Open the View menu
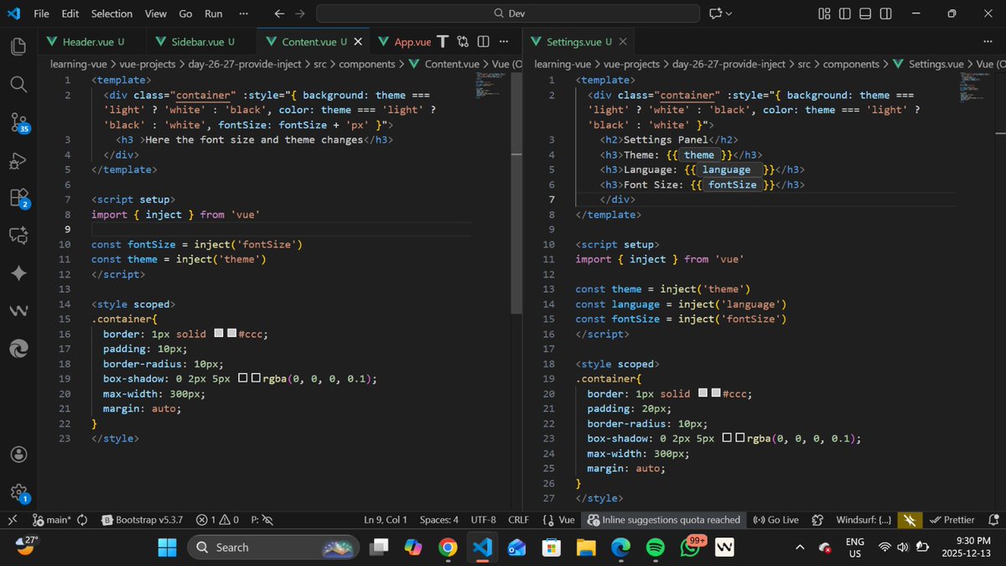 (155, 13)
